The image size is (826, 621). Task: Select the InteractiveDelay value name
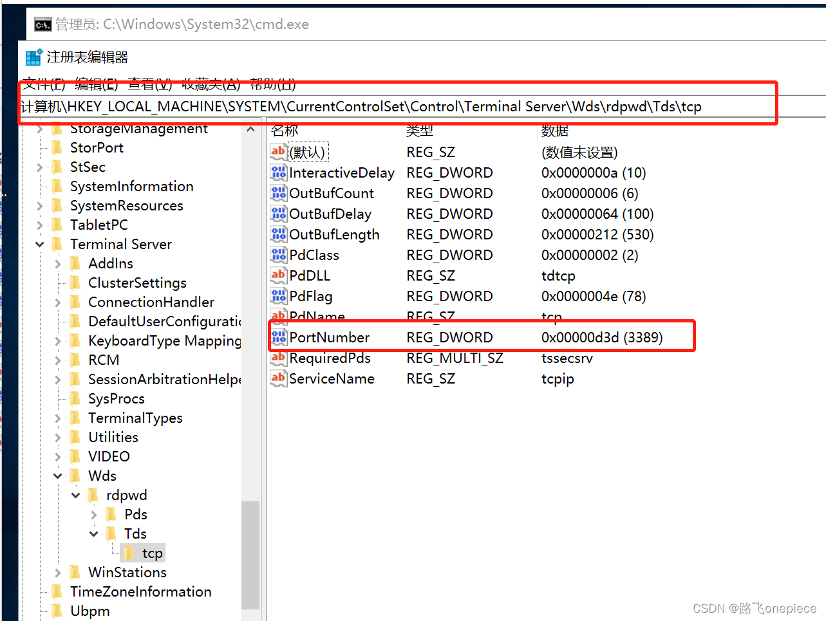(341, 172)
